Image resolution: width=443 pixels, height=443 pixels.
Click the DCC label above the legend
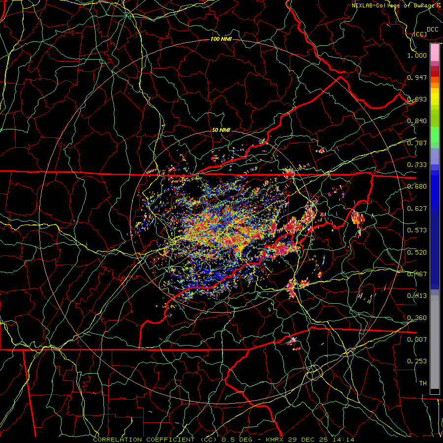pos(432,30)
